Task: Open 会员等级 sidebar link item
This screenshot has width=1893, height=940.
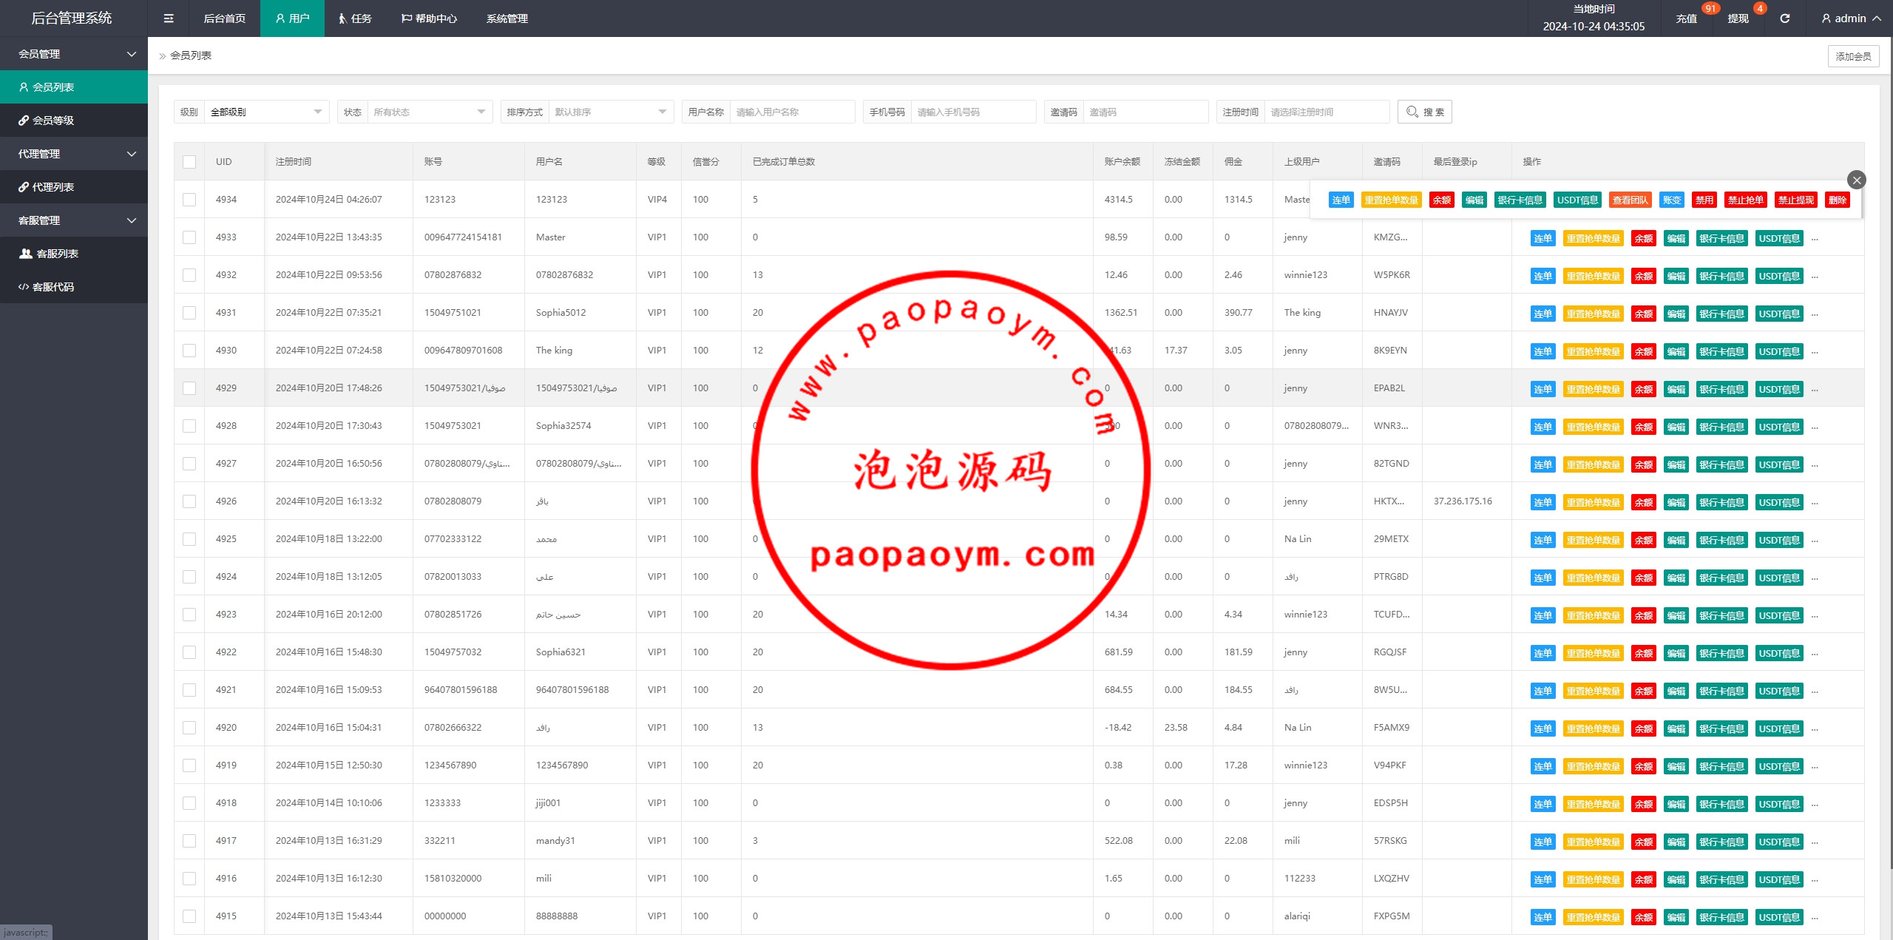Action: [53, 121]
